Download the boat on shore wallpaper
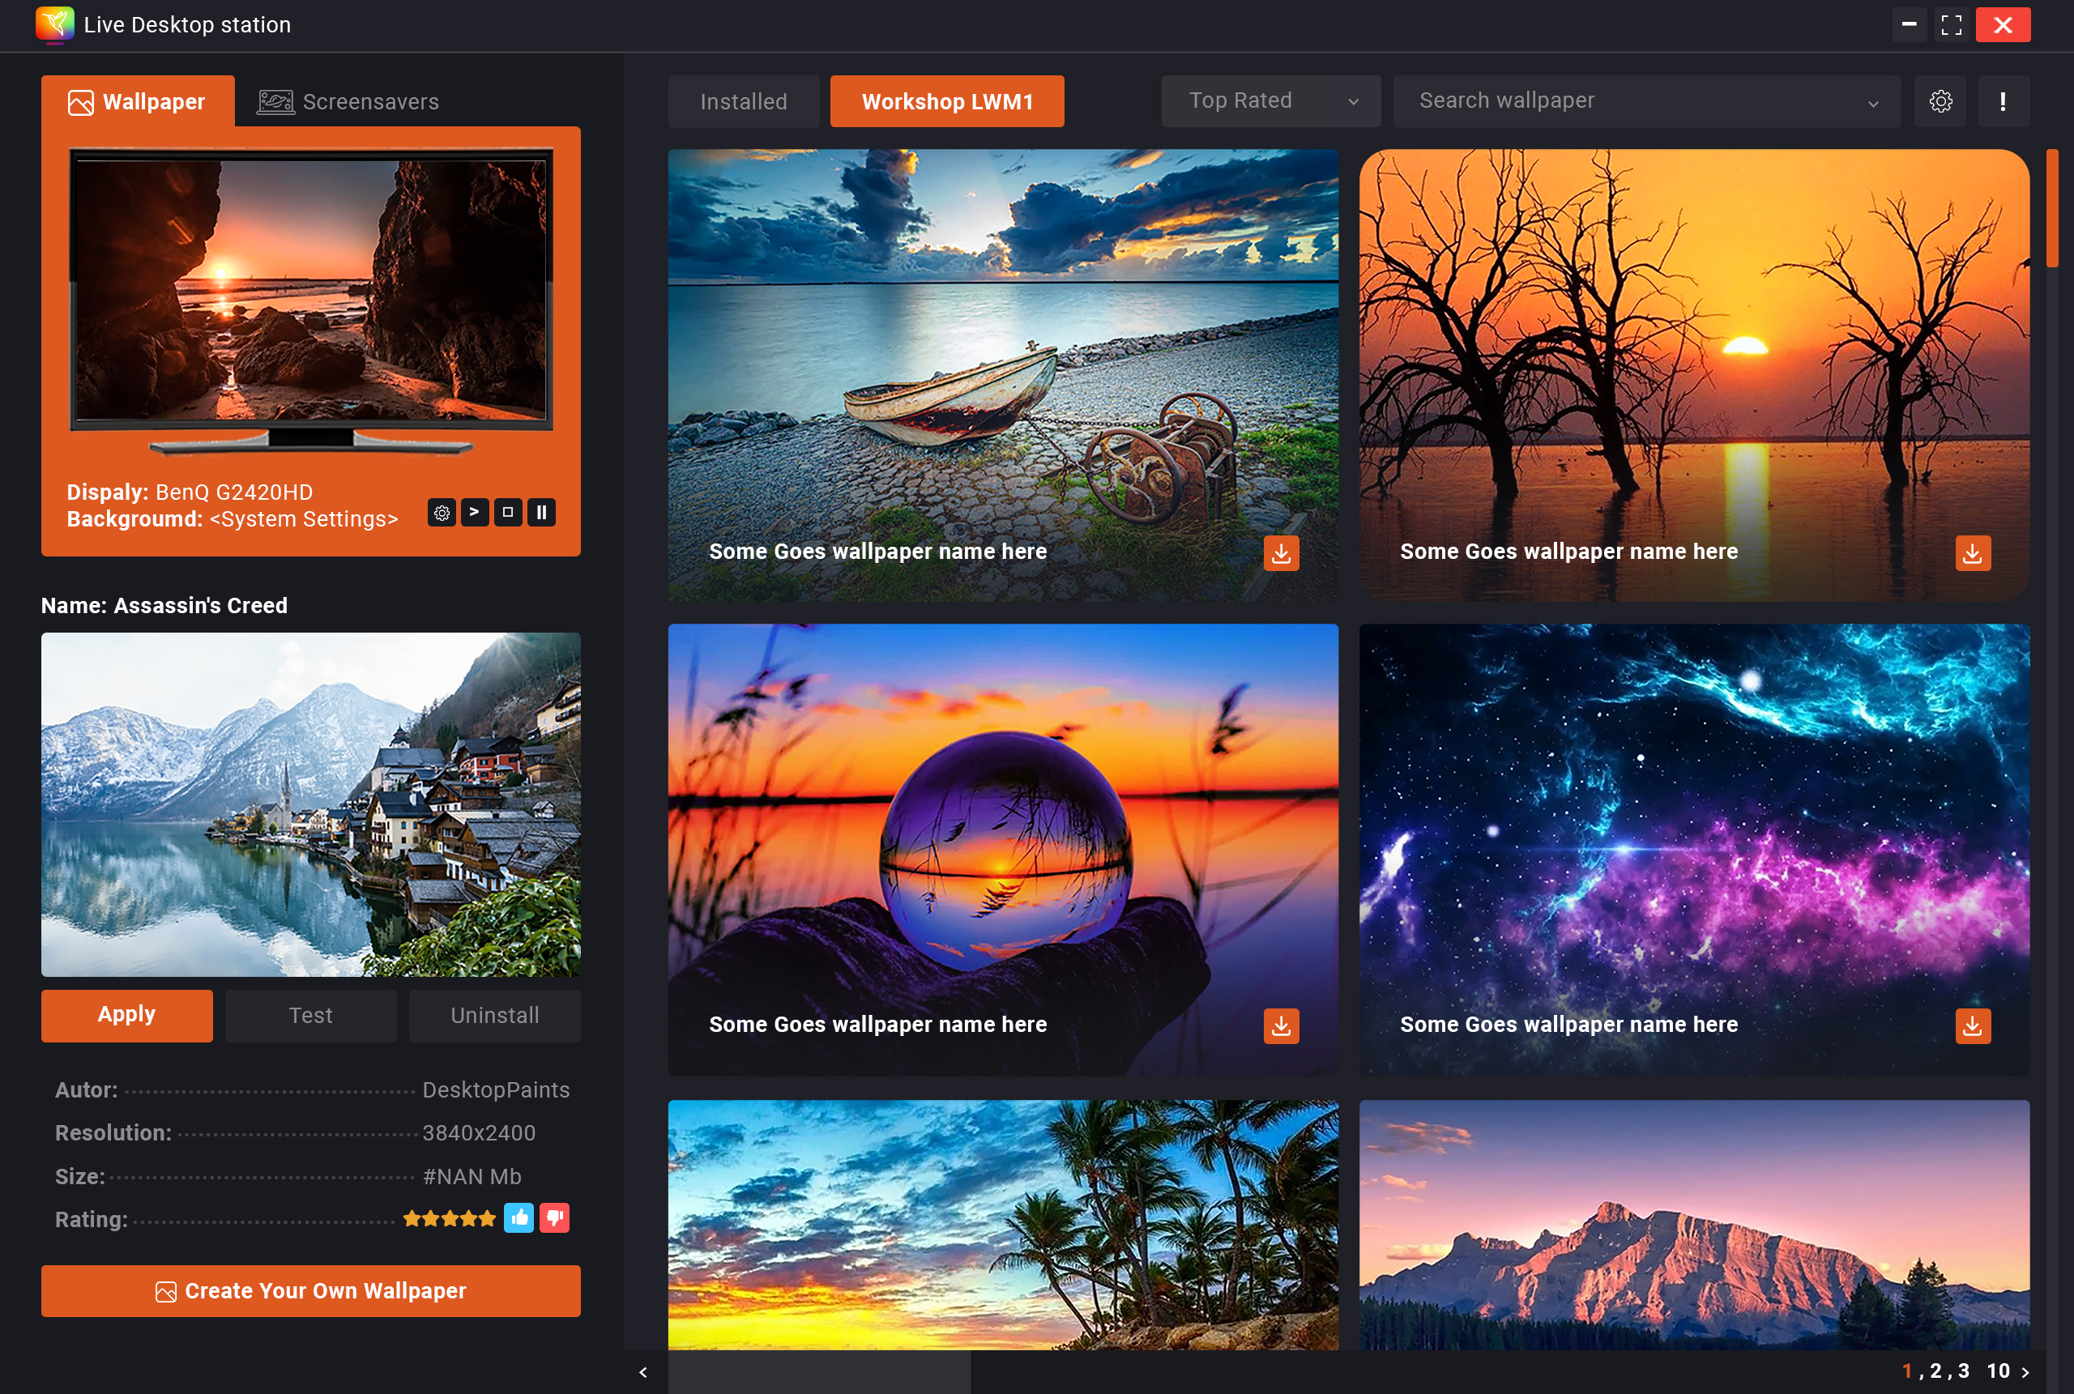Screen dimensions: 2074x1394 click(x=1281, y=553)
